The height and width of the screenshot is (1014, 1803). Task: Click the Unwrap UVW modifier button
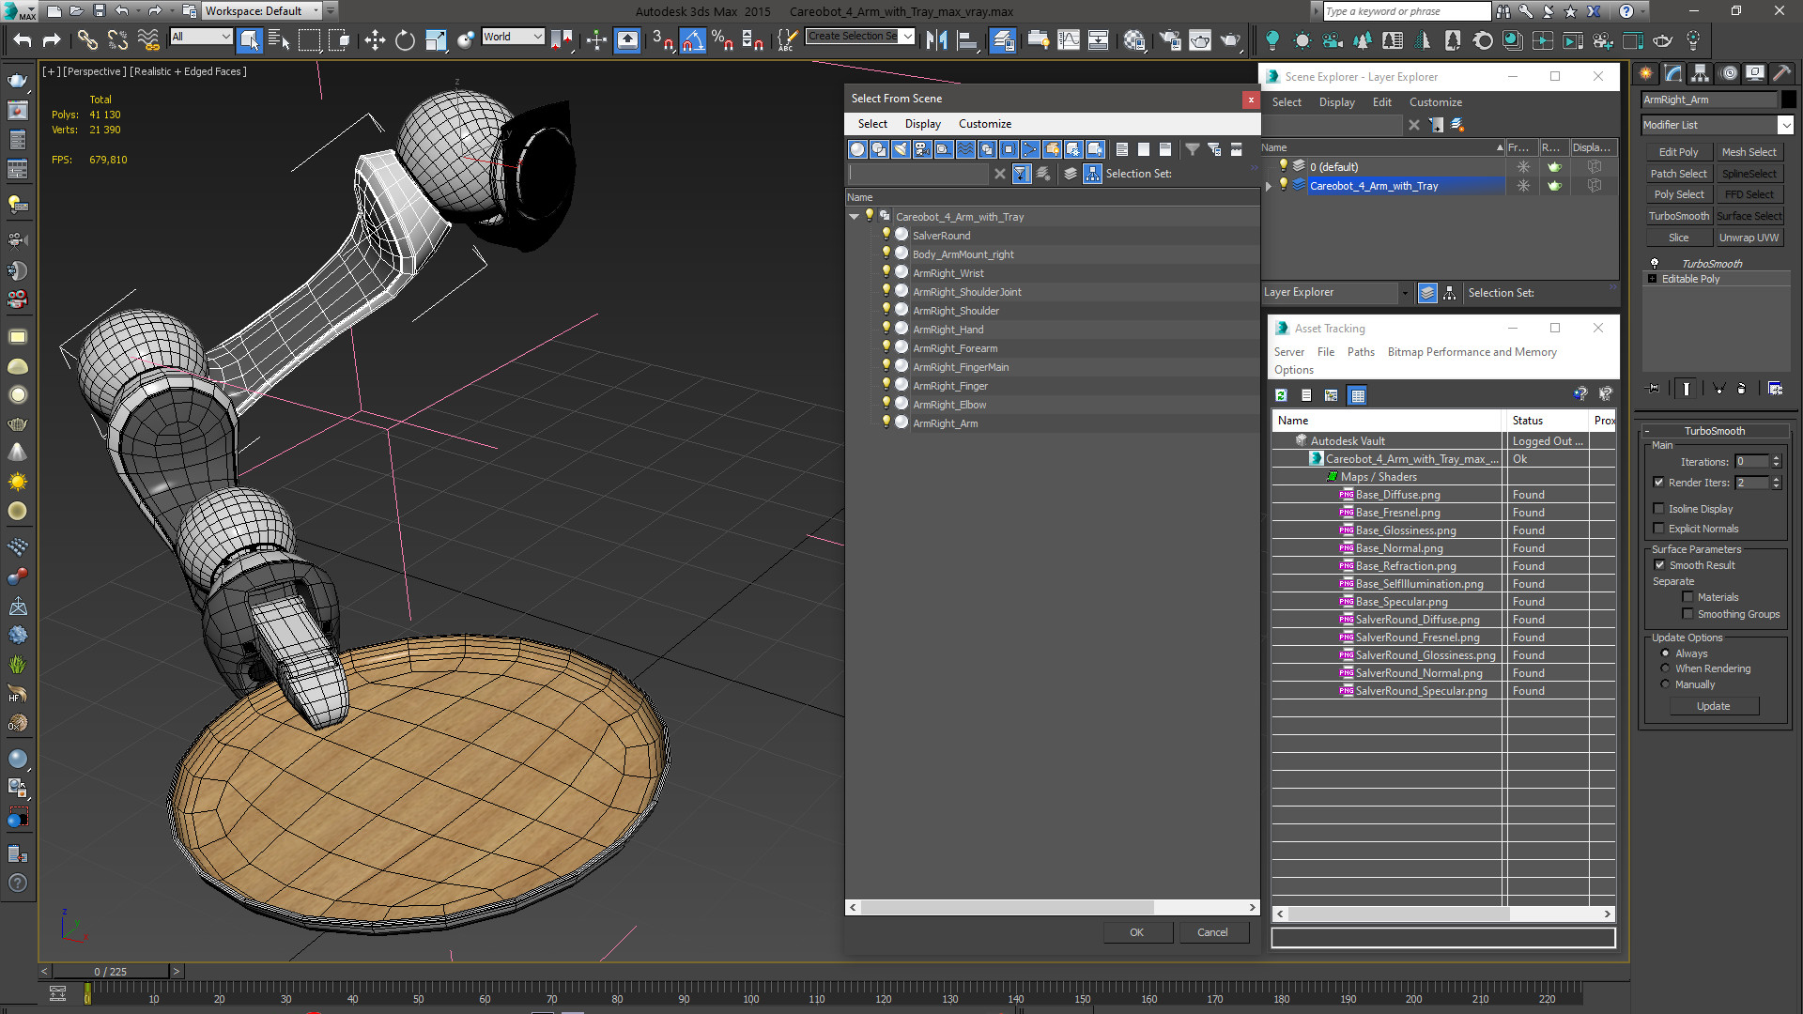pyautogui.click(x=1749, y=238)
